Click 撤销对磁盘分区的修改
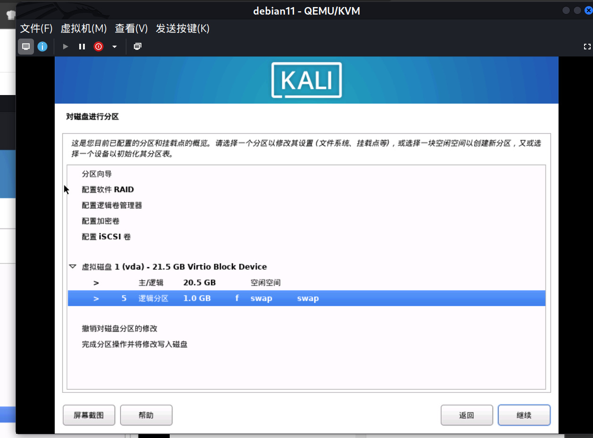 (x=306, y=328)
